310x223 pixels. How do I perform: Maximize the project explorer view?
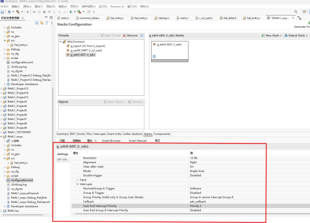51,17
